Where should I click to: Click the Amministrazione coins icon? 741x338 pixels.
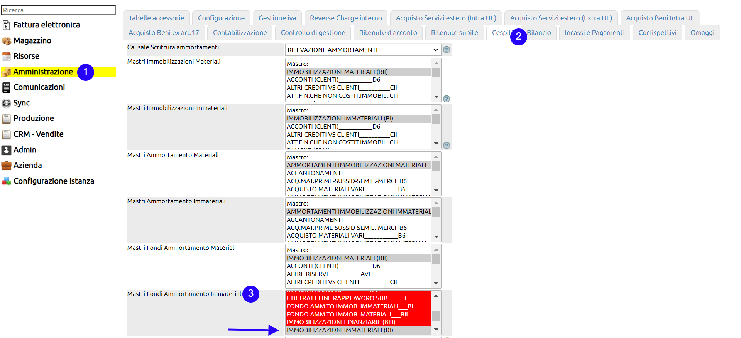coord(6,72)
